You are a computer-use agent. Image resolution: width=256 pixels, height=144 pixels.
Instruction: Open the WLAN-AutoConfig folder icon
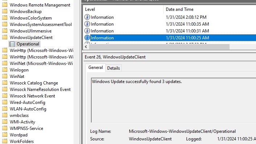(5, 109)
